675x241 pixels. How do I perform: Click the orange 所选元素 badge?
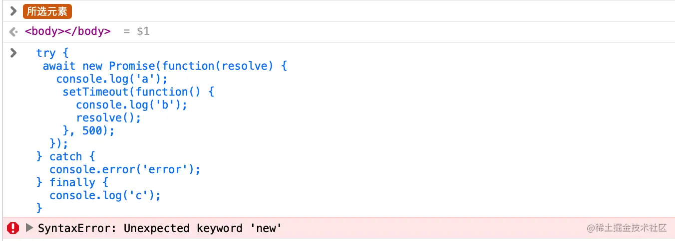point(47,11)
